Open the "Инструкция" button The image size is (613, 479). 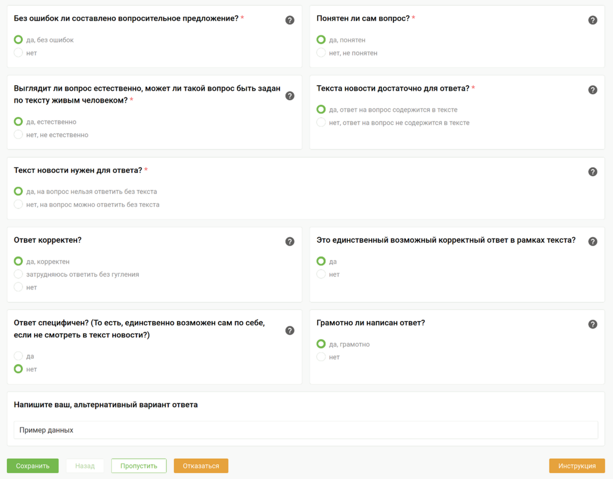click(577, 466)
